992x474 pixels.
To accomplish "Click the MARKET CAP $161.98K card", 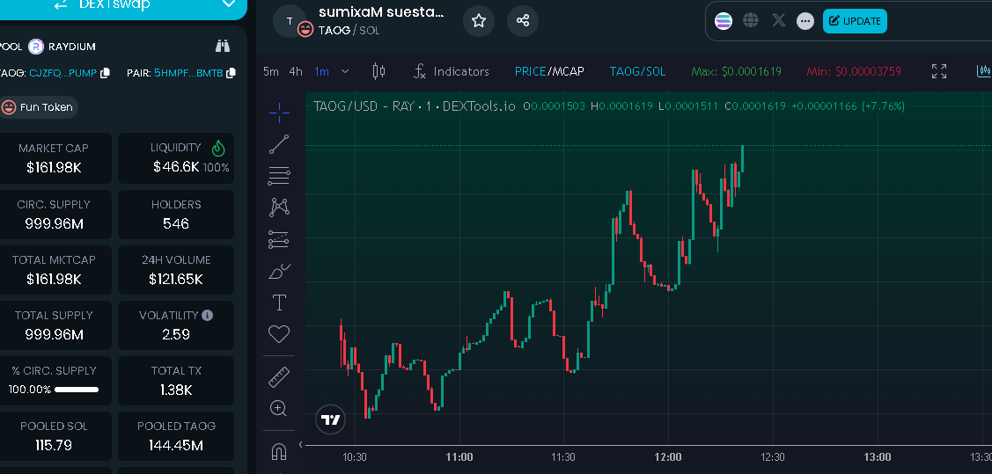I will click(54, 158).
